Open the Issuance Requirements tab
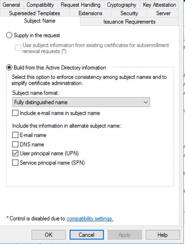The height and width of the screenshot is (244, 185). coord(129,21)
